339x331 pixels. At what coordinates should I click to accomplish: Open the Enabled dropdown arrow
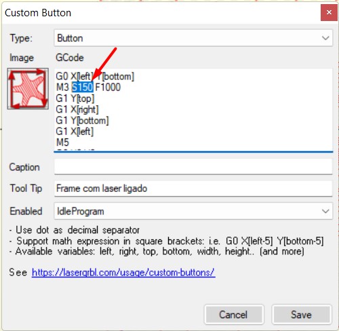click(325, 211)
